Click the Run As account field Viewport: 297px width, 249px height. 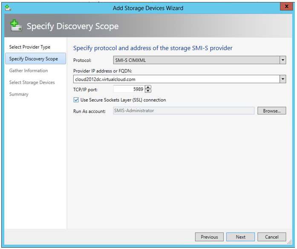[183, 111]
